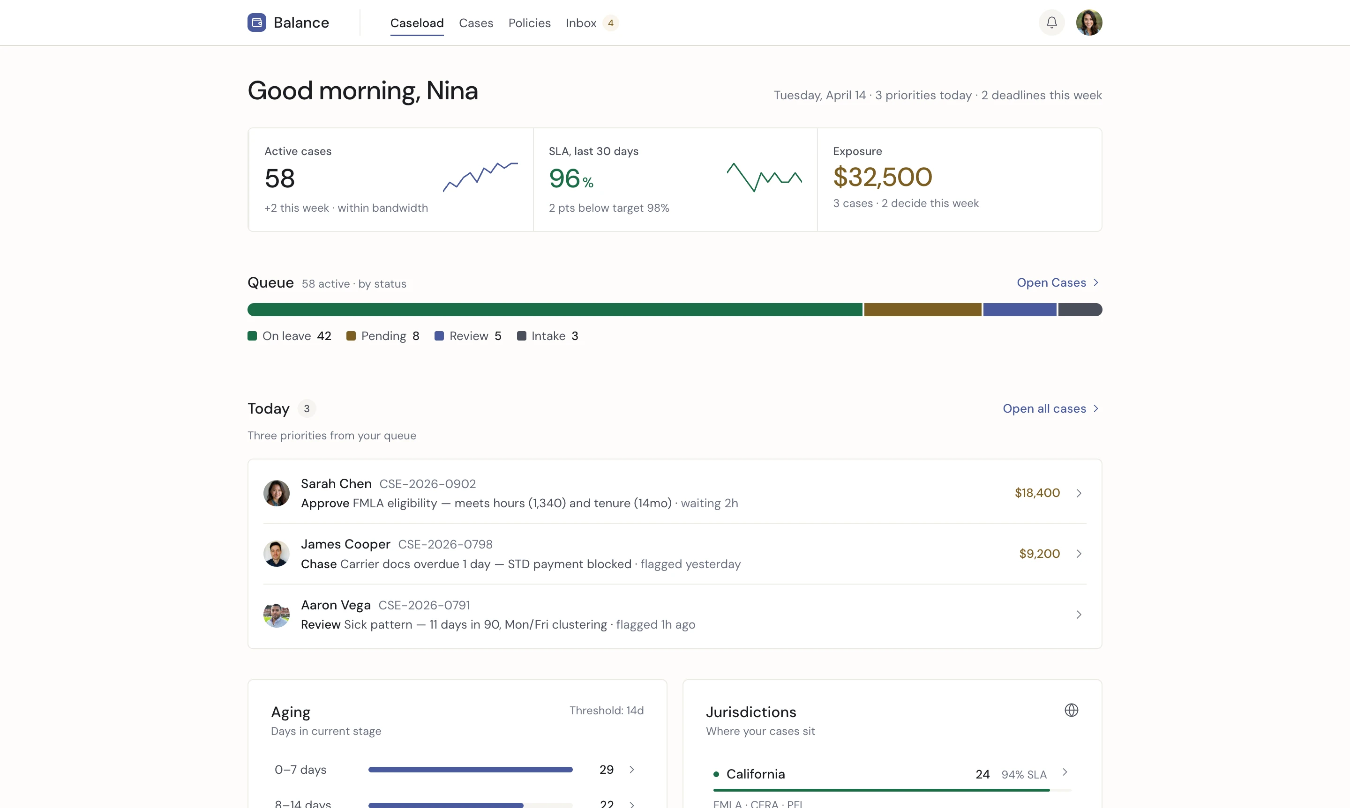Click the Open all cases link

pyautogui.click(x=1044, y=408)
